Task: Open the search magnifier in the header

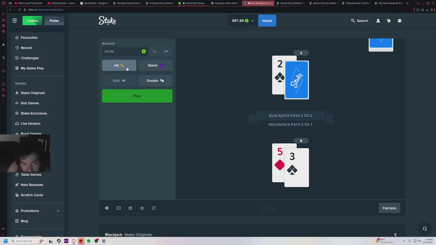Action: click(353, 21)
